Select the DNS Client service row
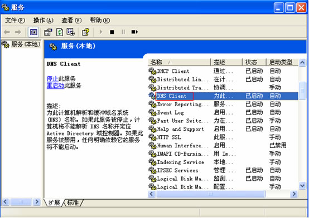309x218 pixels. 223,96
